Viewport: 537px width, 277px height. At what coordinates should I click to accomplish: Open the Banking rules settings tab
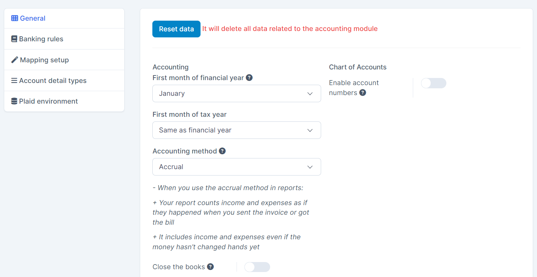(x=41, y=39)
